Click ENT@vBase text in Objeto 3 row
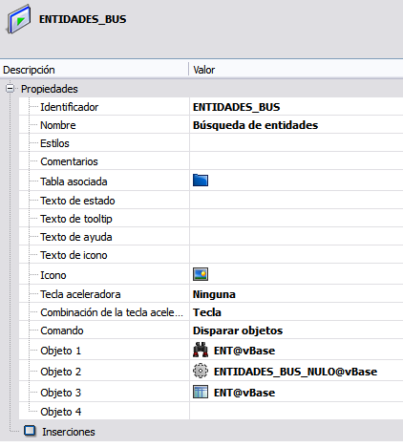Image resolution: width=403 pixels, height=448 pixels. coord(244,393)
